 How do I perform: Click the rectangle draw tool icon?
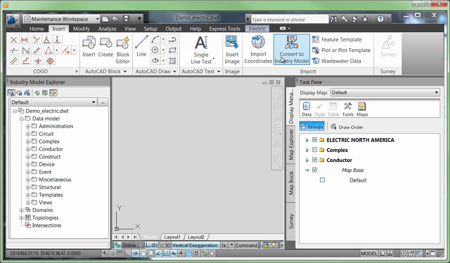point(172,50)
